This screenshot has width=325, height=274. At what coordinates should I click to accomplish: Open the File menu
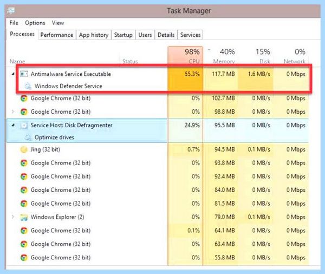[x=14, y=23]
